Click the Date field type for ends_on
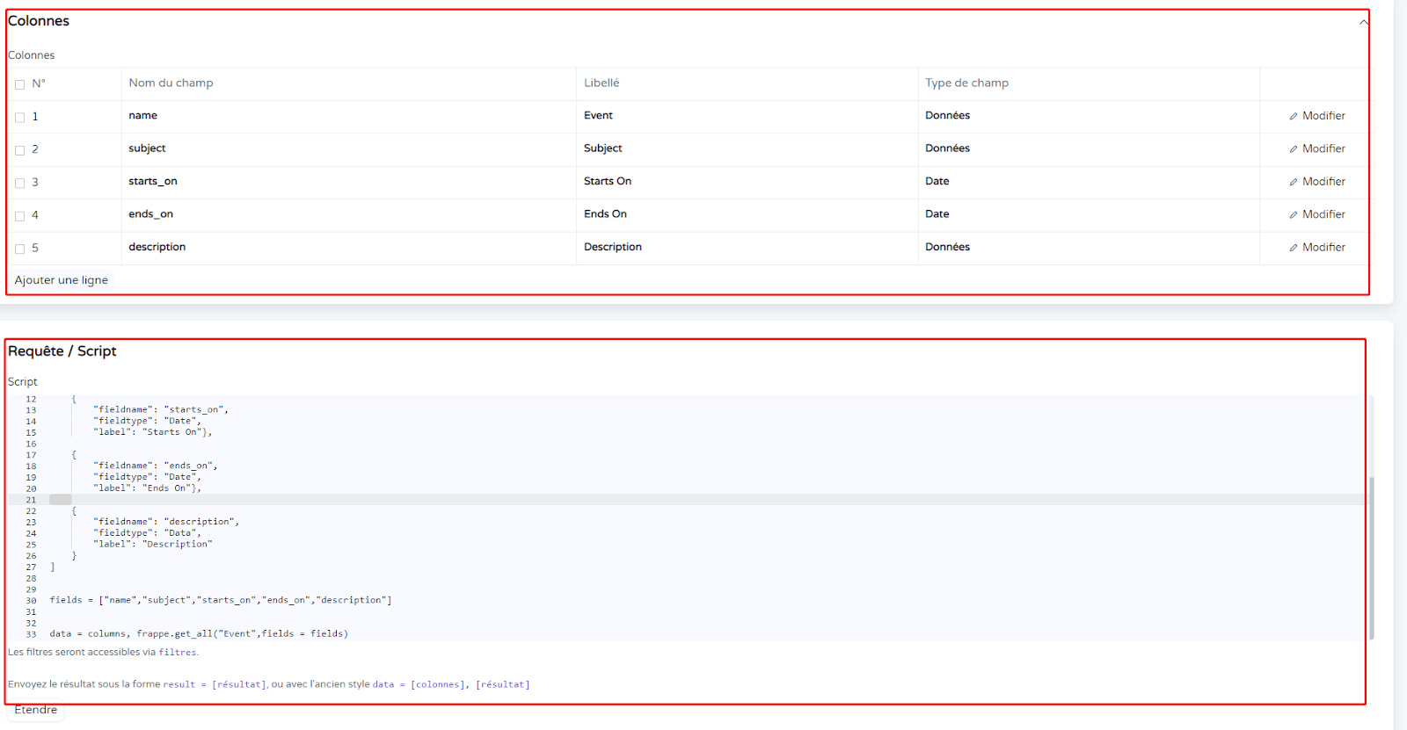Screen dimensions: 1407x730 937,214
